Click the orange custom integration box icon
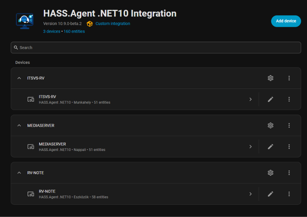Screen dimensions: 307x217 [x=90, y=24]
